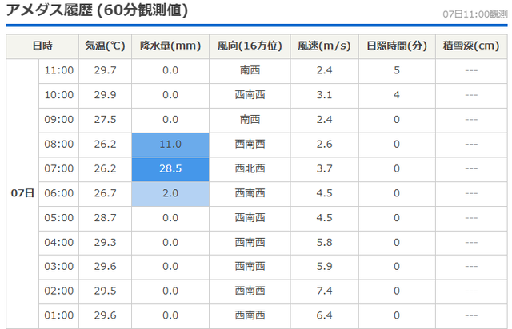Click sunshine value 0 in the 09:00 row
This screenshot has height=329, width=512.
click(397, 119)
